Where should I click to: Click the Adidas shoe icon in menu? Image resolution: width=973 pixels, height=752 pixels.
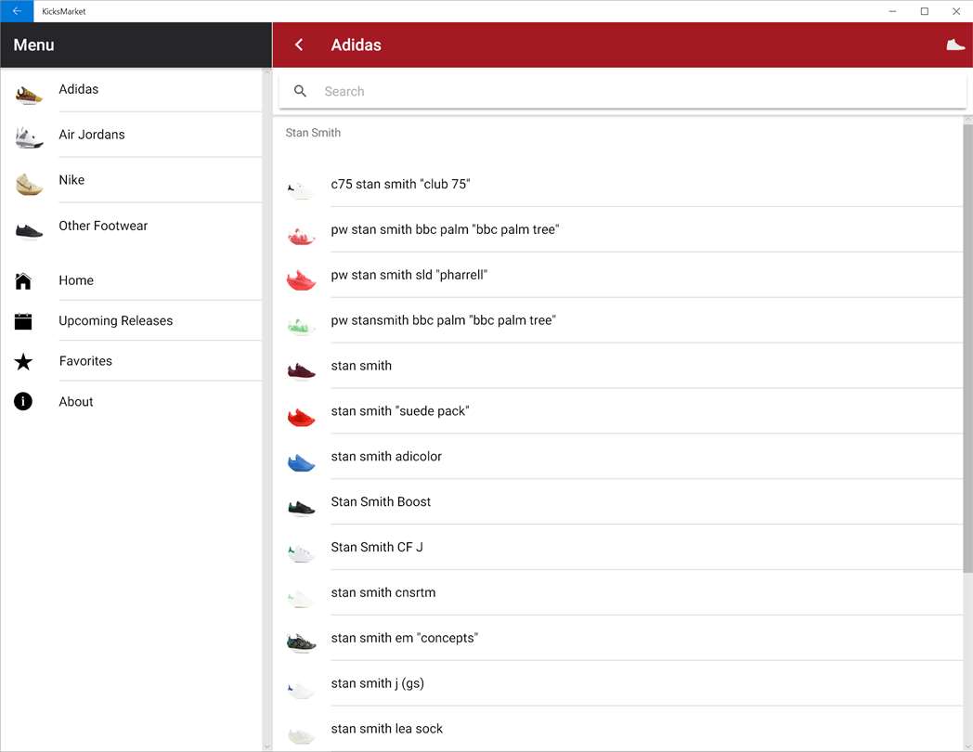[29, 95]
